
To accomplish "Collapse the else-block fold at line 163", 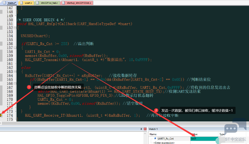I will 15,71.
